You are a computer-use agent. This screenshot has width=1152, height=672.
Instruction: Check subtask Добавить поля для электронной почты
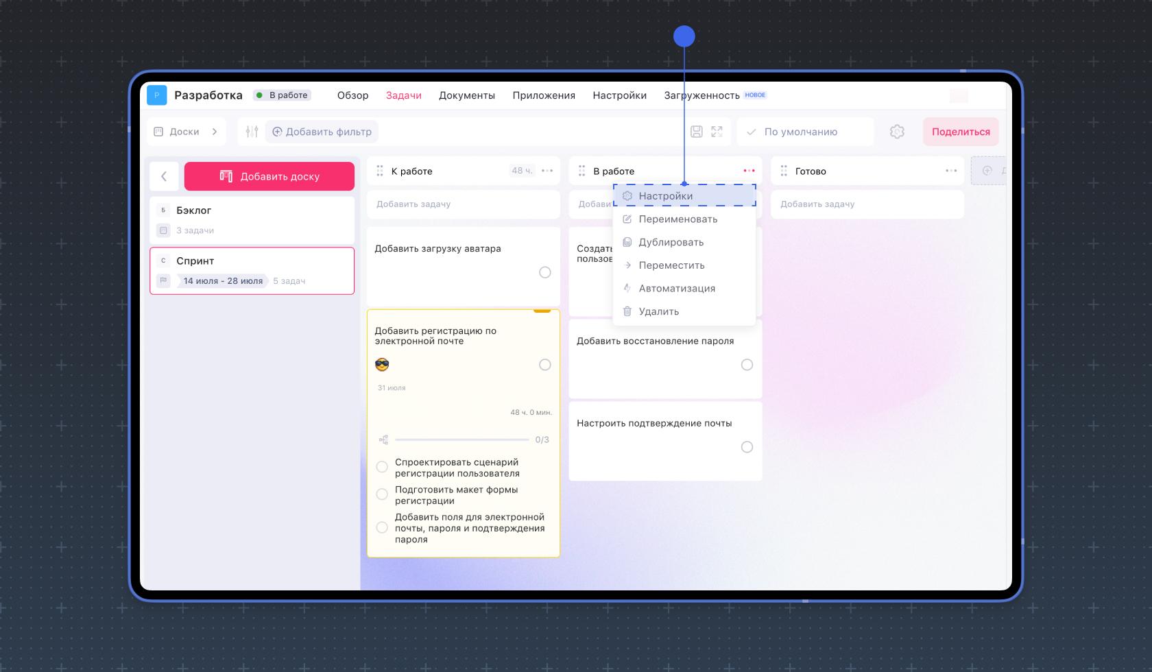(x=382, y=527)
